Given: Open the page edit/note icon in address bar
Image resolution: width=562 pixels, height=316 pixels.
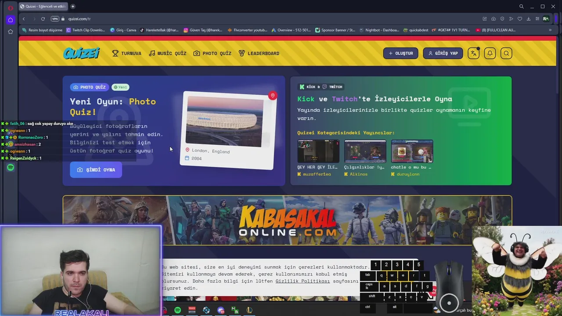Looking at the screenshot, I should [x=485, y=19].
